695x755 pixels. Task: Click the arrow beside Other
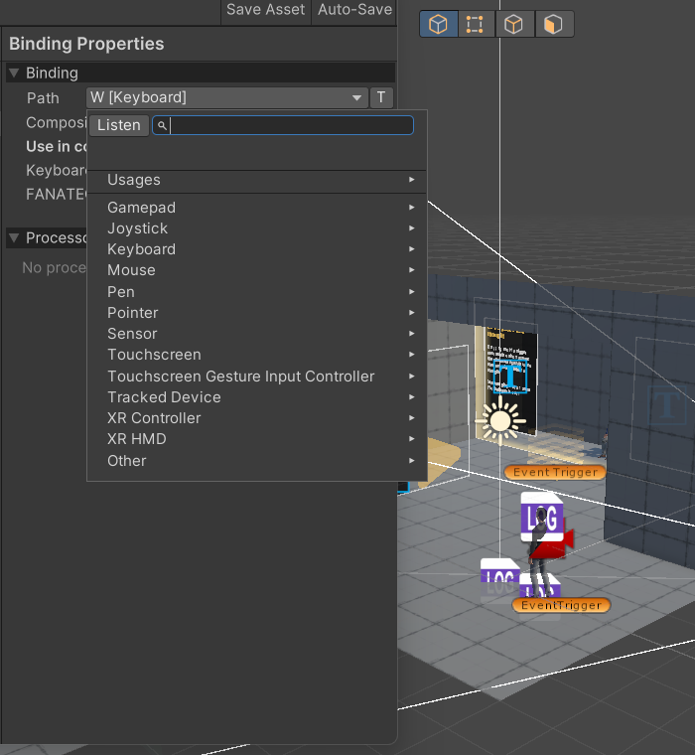(411, 461)
